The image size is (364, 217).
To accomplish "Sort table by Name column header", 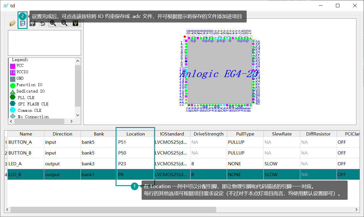I will (x=26, y=134).
